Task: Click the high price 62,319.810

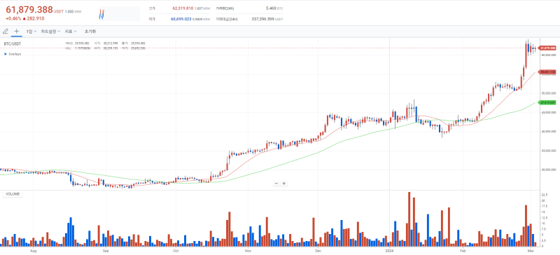Action: (183, 8)
